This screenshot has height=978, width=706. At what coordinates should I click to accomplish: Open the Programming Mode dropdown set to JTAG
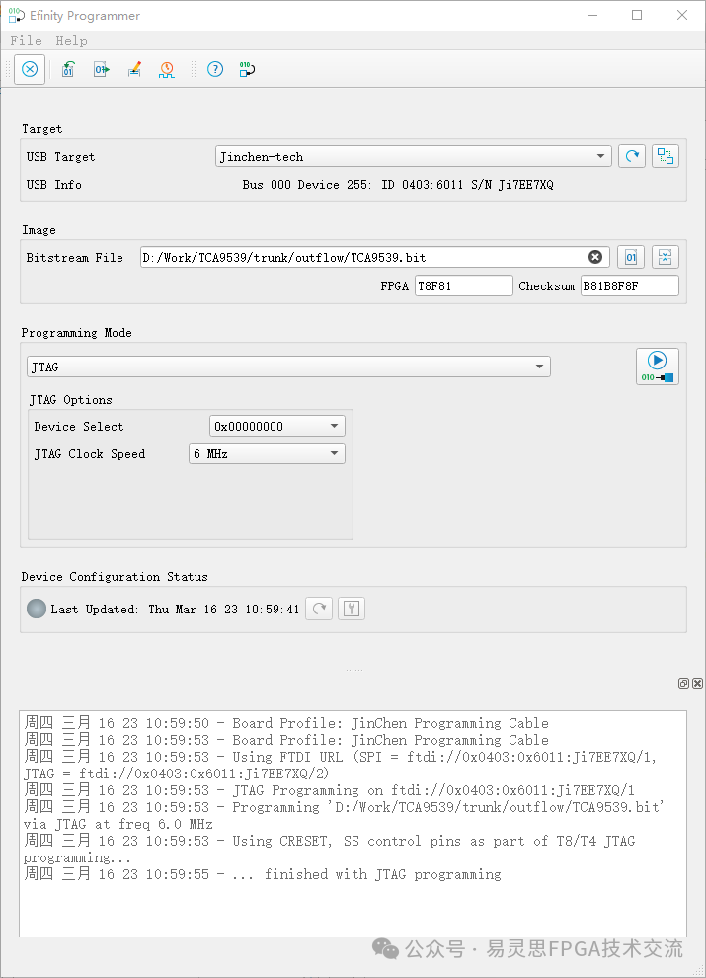point(288,367)
